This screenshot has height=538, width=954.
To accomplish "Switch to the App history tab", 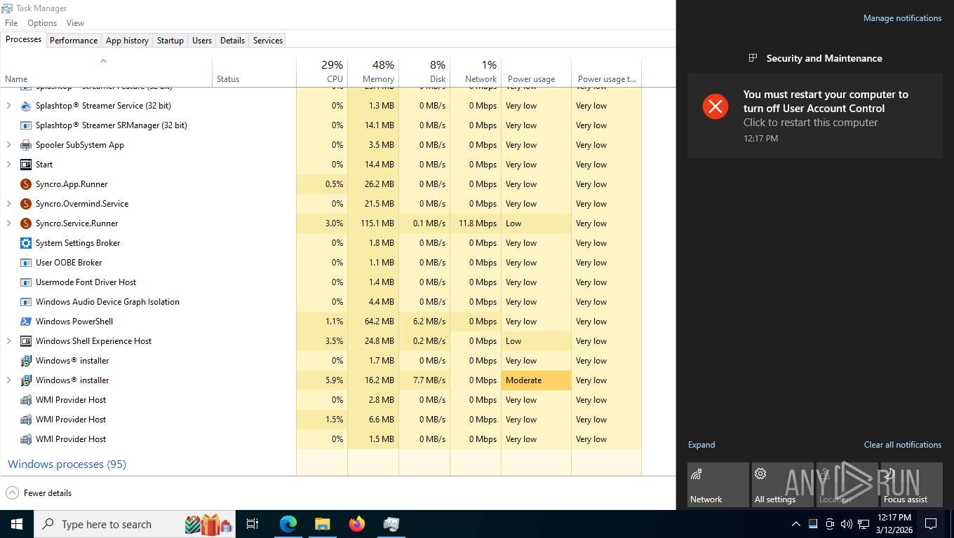I will click(x=127, y=41).
